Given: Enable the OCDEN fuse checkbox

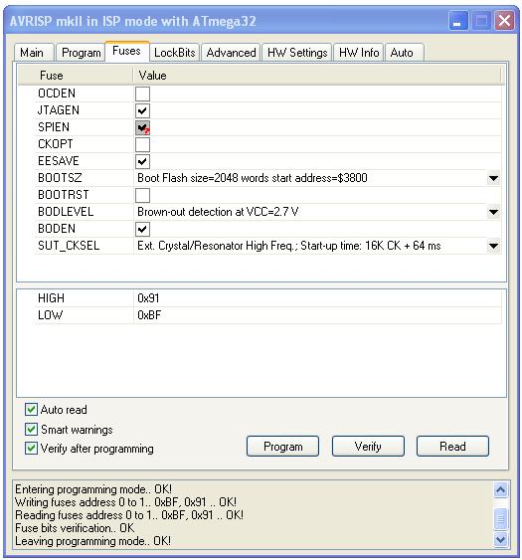Looking at the screenshot, I should pos(142,93).
